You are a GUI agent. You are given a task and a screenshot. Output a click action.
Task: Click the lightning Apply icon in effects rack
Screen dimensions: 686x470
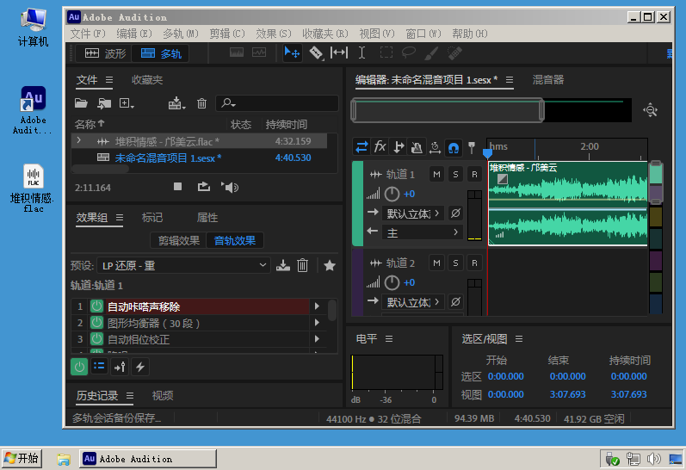(x=140, y=367)
